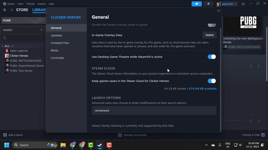Click into the launch options field
The width and height of the screenshot is (268, 150).
[154, 110]
